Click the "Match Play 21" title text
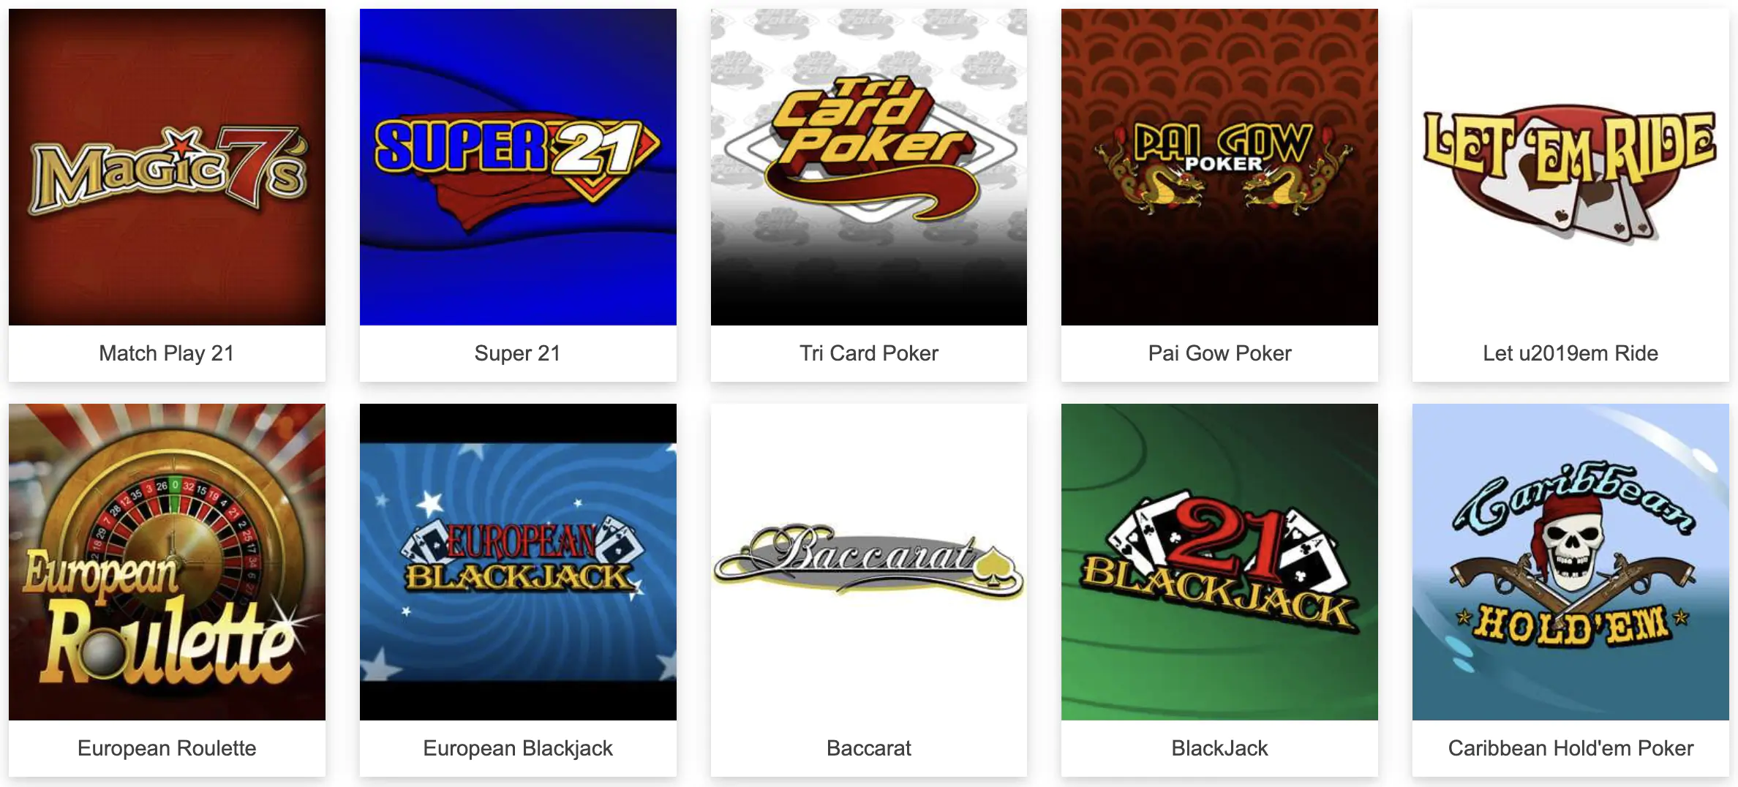Viewport: 1738px width, 787px height. [x=167, y=353]
